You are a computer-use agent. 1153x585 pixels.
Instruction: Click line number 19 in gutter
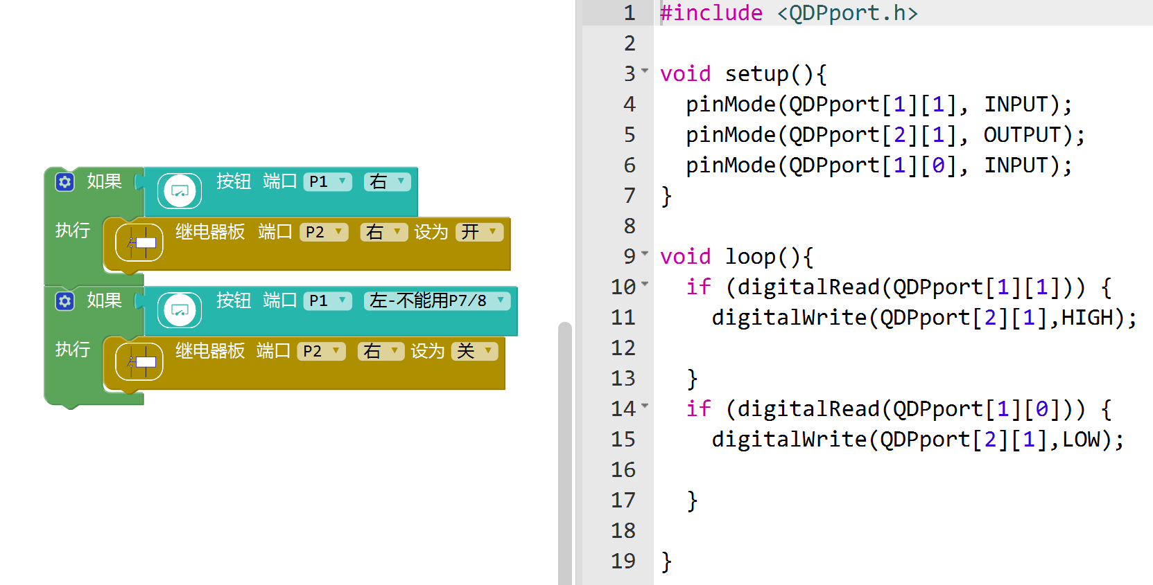tap(623, 561)
